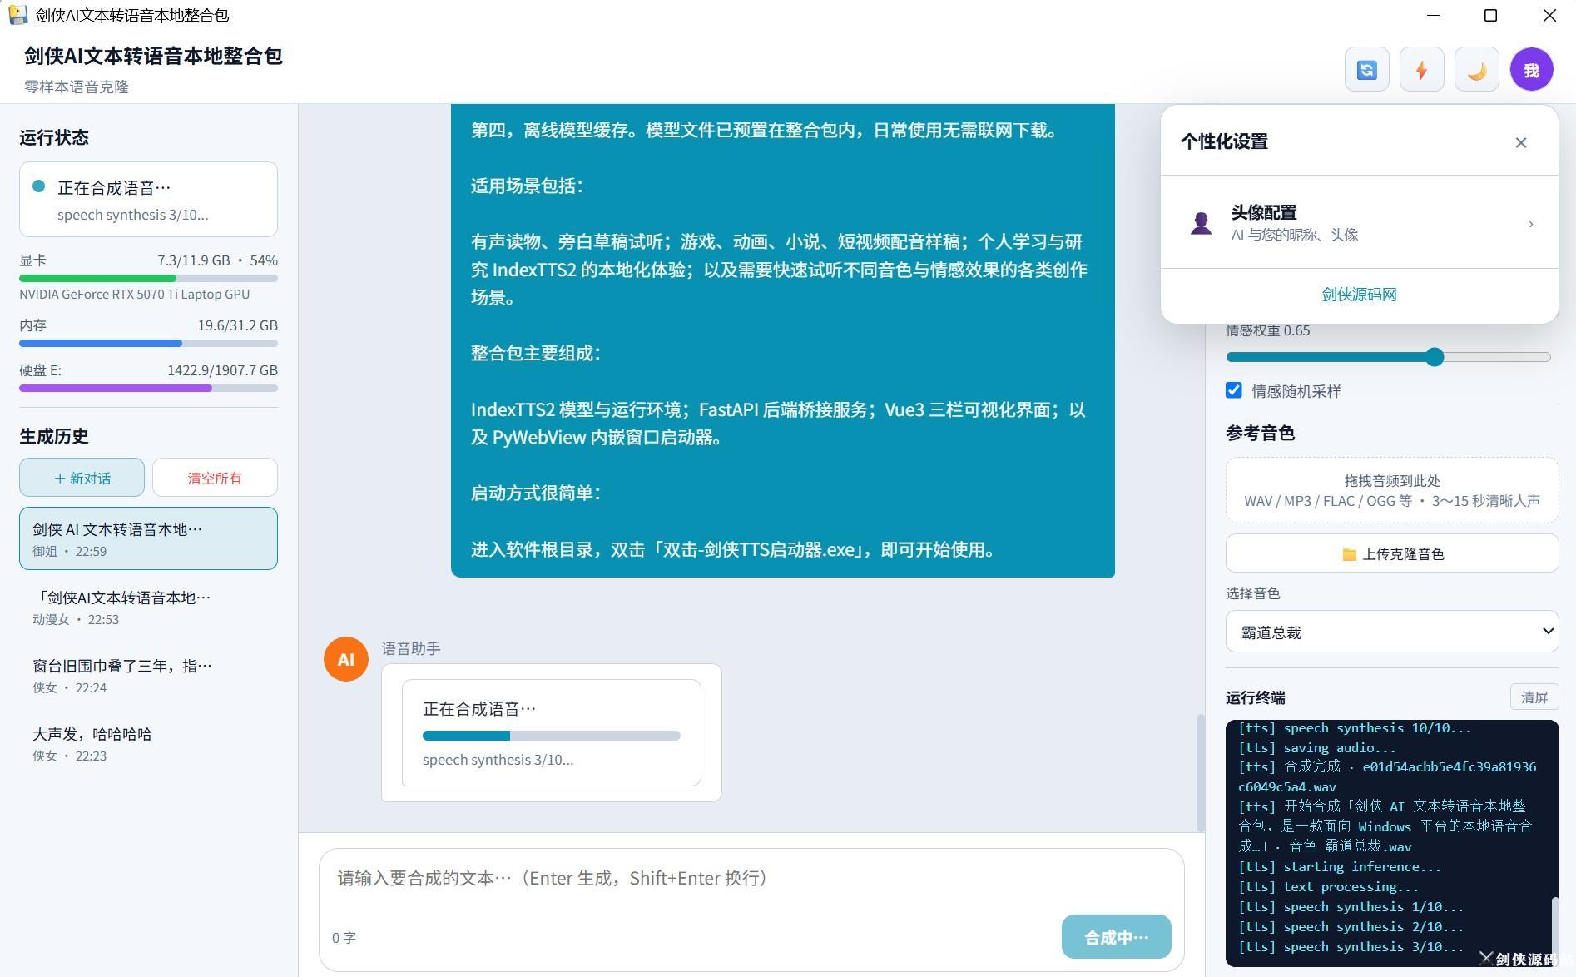Image resolution: width=1576 pixels, height=977 pixels.
Task: Click the 新对话 button
Action: 82,478
